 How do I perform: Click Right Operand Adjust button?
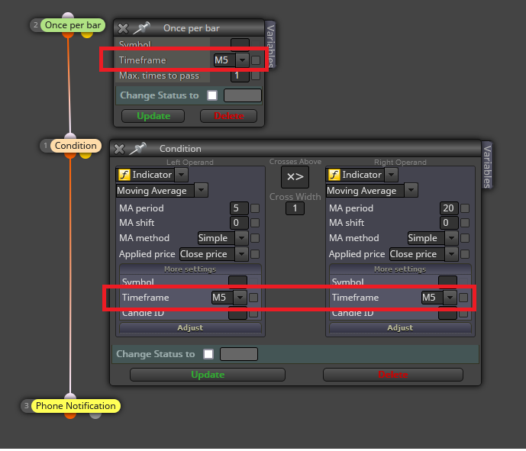(400, 328)
